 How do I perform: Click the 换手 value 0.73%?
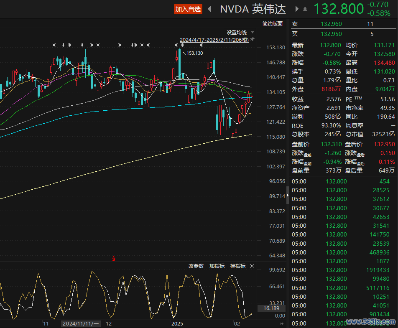tap(333, 71)
